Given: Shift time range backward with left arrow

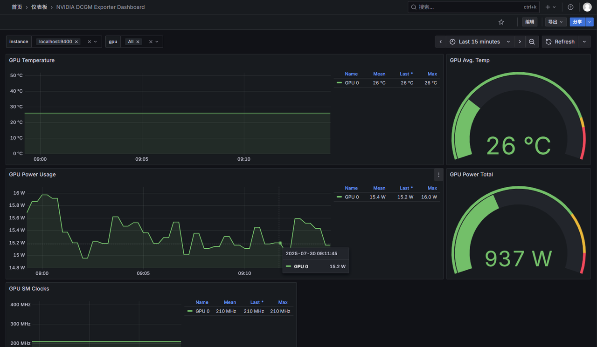Looking at the screenshot, I should (441, 42).
